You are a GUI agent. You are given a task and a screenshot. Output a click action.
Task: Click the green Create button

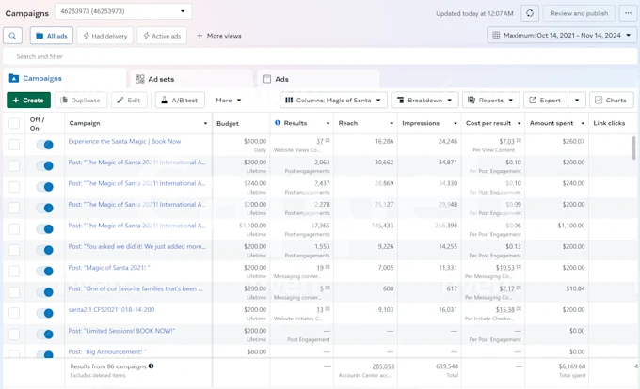click(28, 100)
